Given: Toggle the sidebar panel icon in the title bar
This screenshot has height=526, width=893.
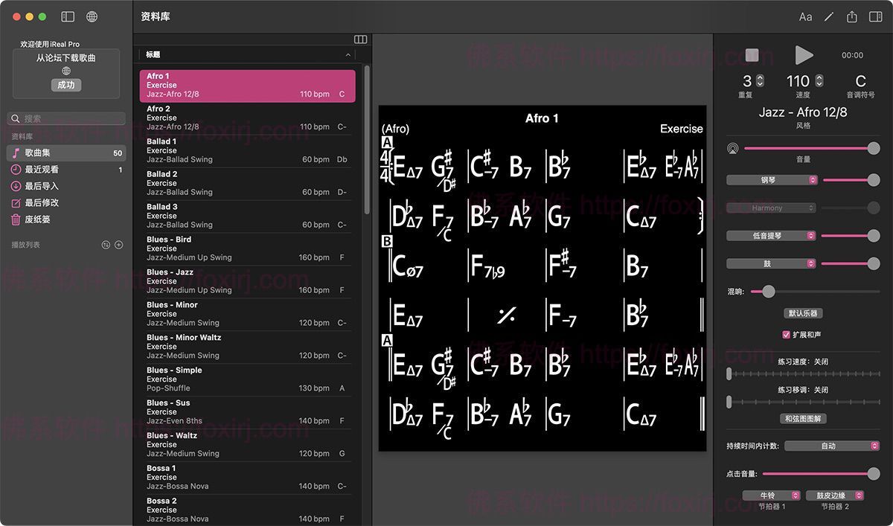Looking at the screenshot, I should (68, 16).
